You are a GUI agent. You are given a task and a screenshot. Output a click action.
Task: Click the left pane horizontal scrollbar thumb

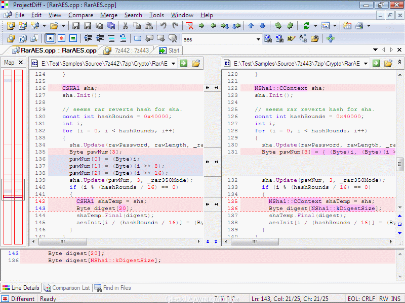pos(63,242)
